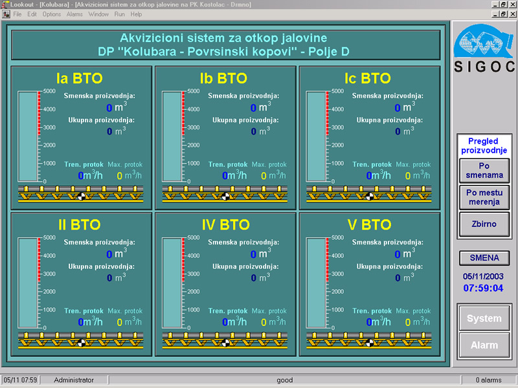Click the Po smenama button
Viewport: 518px width, 388px height.
pyautogui.click(x=484, y=171)
